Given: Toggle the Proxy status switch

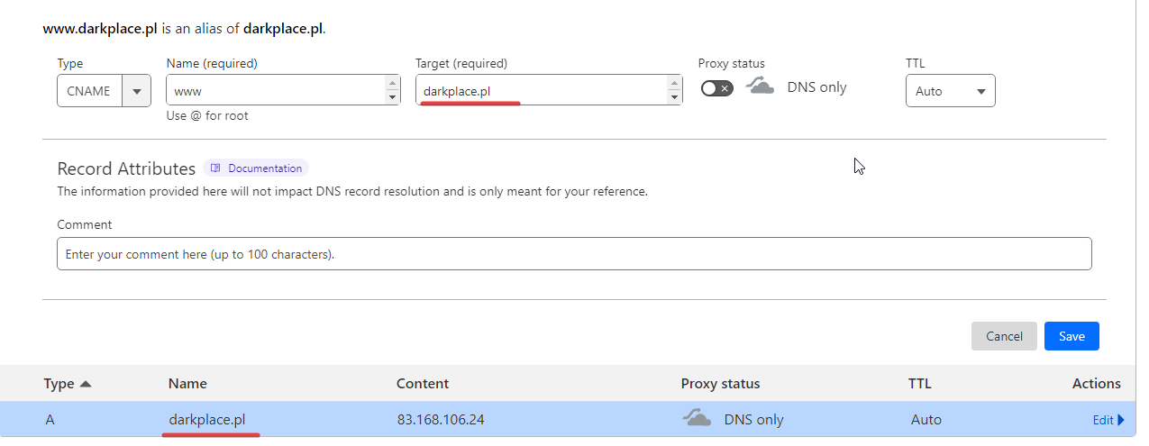Looking at the screenshot, I should [x=717, y=88].
